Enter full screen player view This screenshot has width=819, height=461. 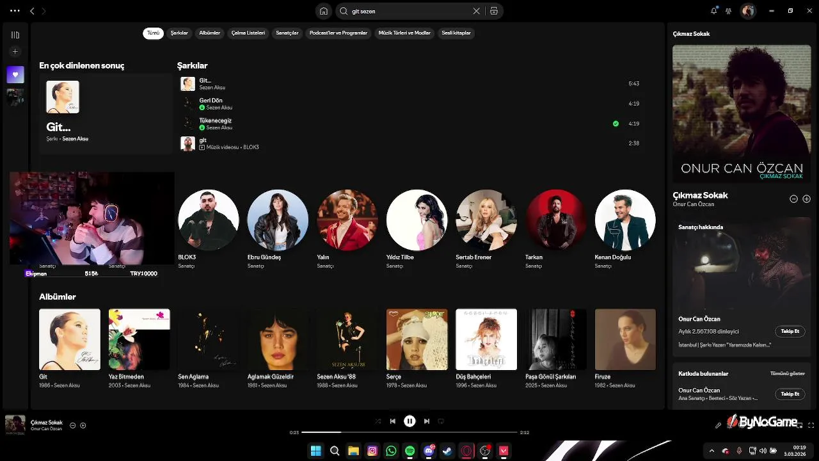click(811, 425)
